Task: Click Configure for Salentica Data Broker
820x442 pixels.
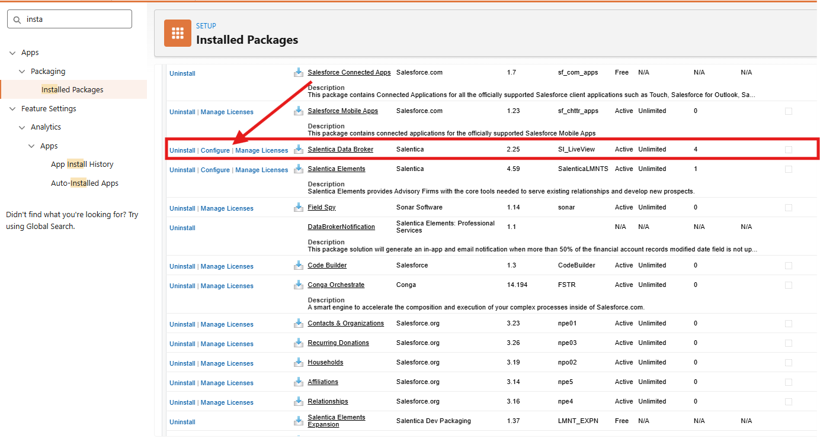Action: [x=215, y=150]
